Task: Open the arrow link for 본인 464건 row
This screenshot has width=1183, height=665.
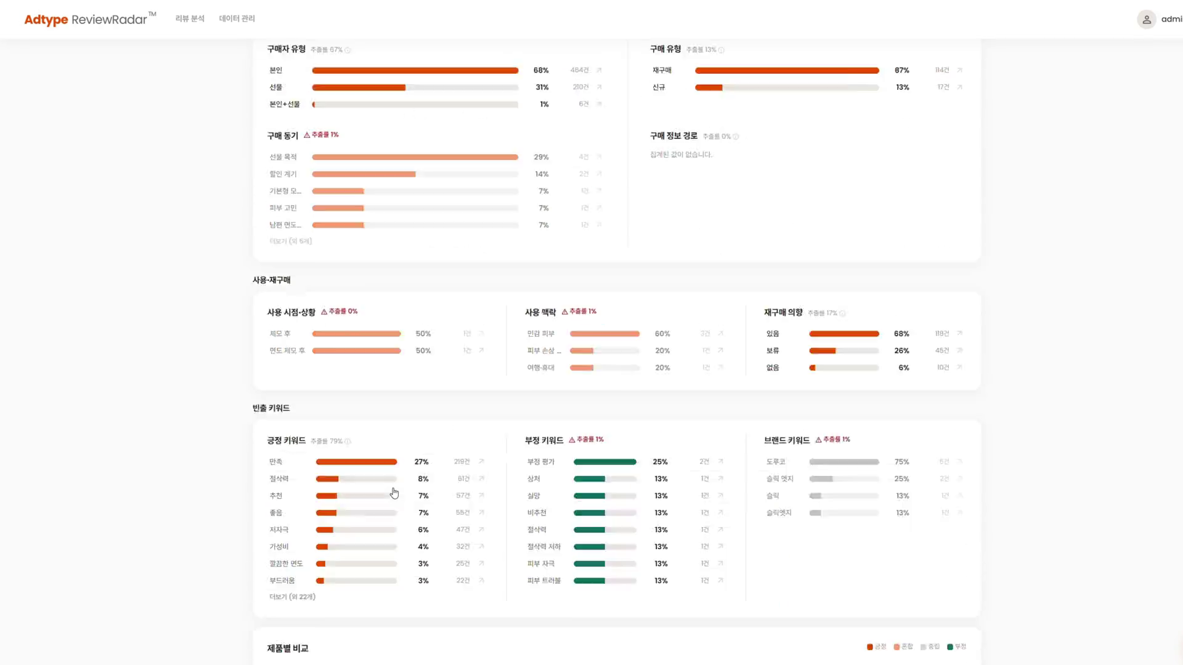Action: pos(599,70)
